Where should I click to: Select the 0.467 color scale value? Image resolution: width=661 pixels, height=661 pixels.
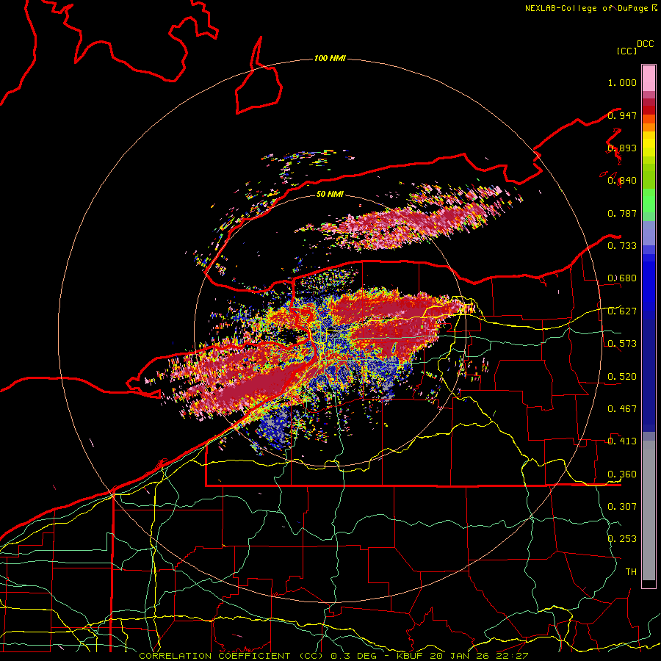[x=622, y=409]
